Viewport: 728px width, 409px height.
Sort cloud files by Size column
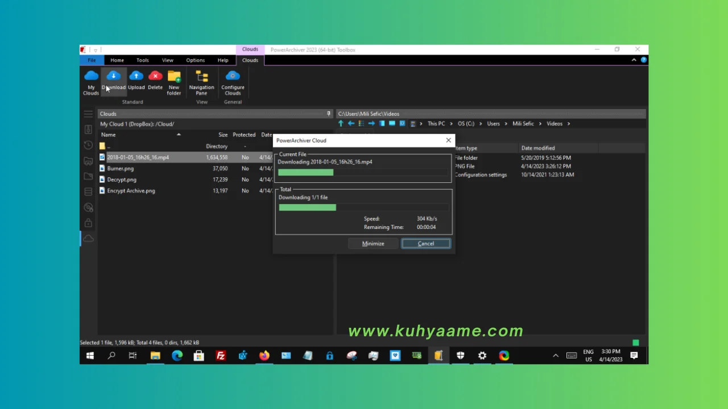(x=223, y=135)
